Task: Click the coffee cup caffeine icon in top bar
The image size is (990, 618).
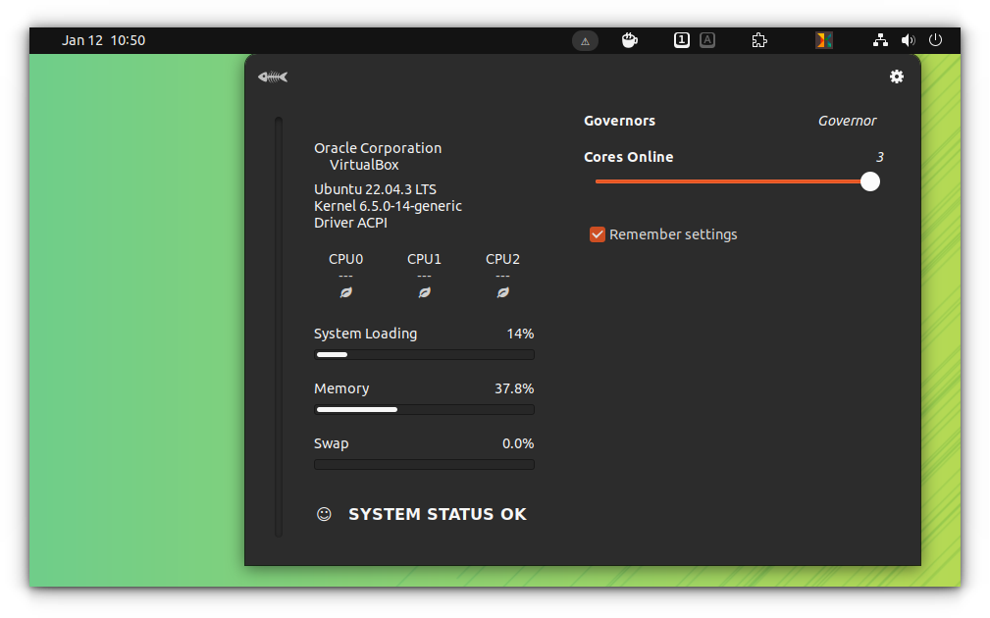Action: point(629,40)
